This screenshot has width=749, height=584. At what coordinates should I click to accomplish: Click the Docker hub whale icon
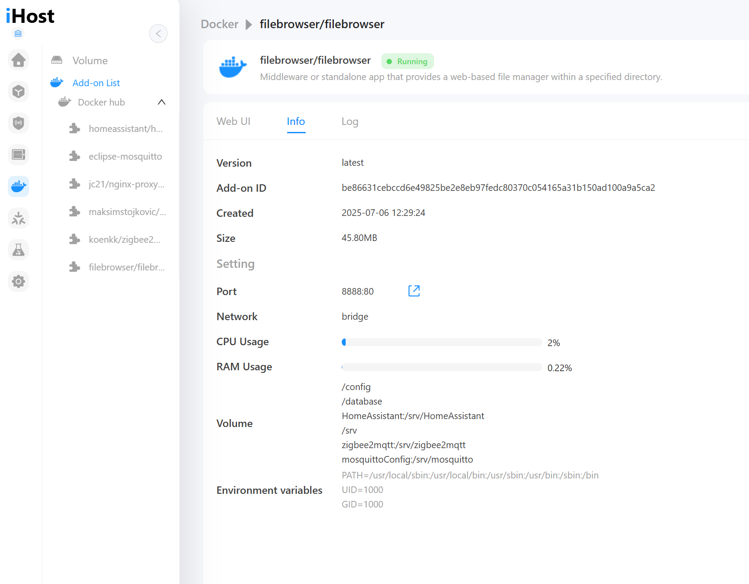point(65,102)
